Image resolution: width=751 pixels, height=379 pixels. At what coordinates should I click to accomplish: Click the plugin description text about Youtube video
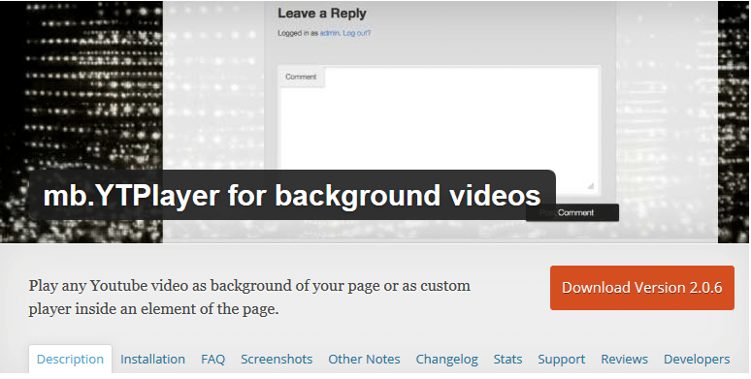click(249, 298)
